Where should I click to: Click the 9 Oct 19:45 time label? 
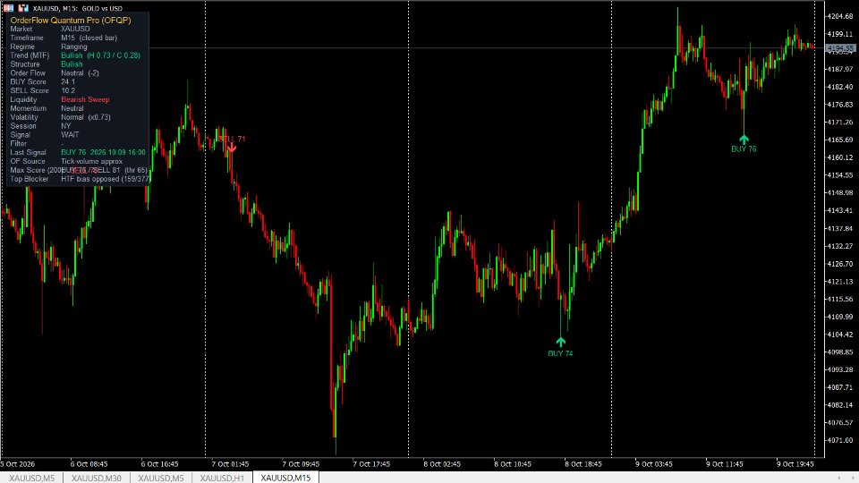tap(795, 464)
